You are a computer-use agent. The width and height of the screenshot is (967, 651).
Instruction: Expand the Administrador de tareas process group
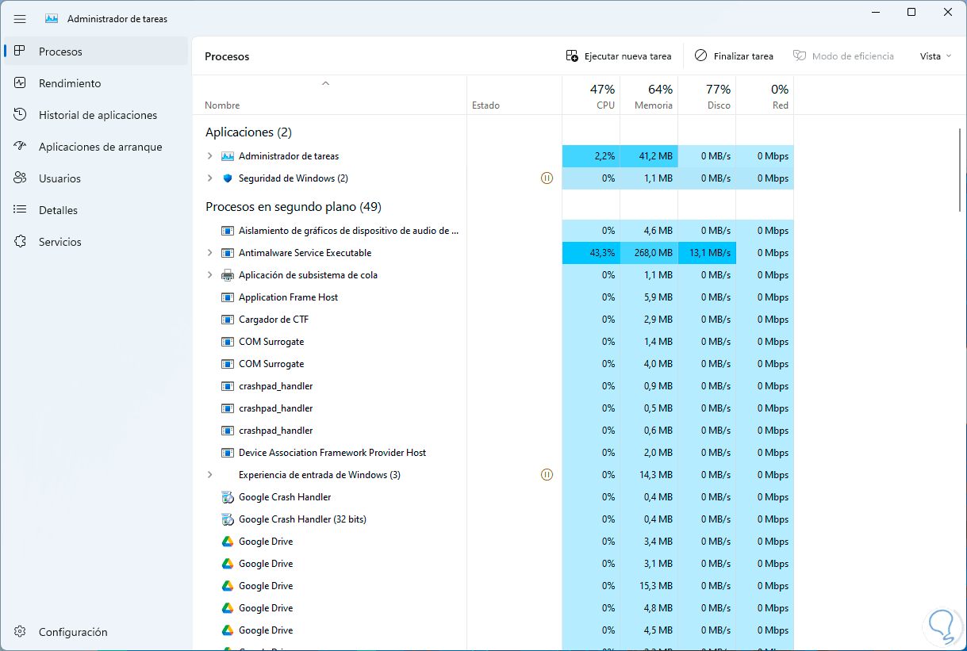209,156
